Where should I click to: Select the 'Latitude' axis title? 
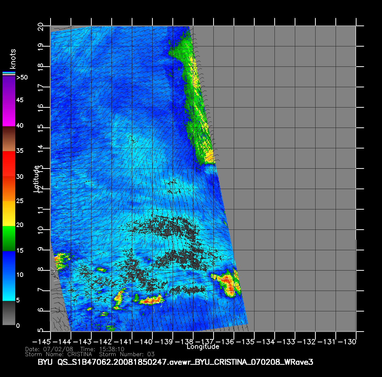click(x=37, y=179)
